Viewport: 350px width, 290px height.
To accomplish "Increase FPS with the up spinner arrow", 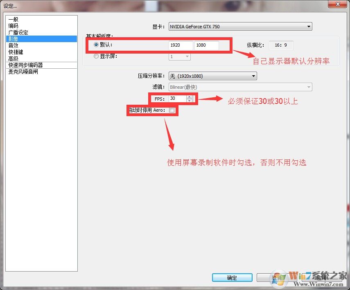I will coord(189,97).
